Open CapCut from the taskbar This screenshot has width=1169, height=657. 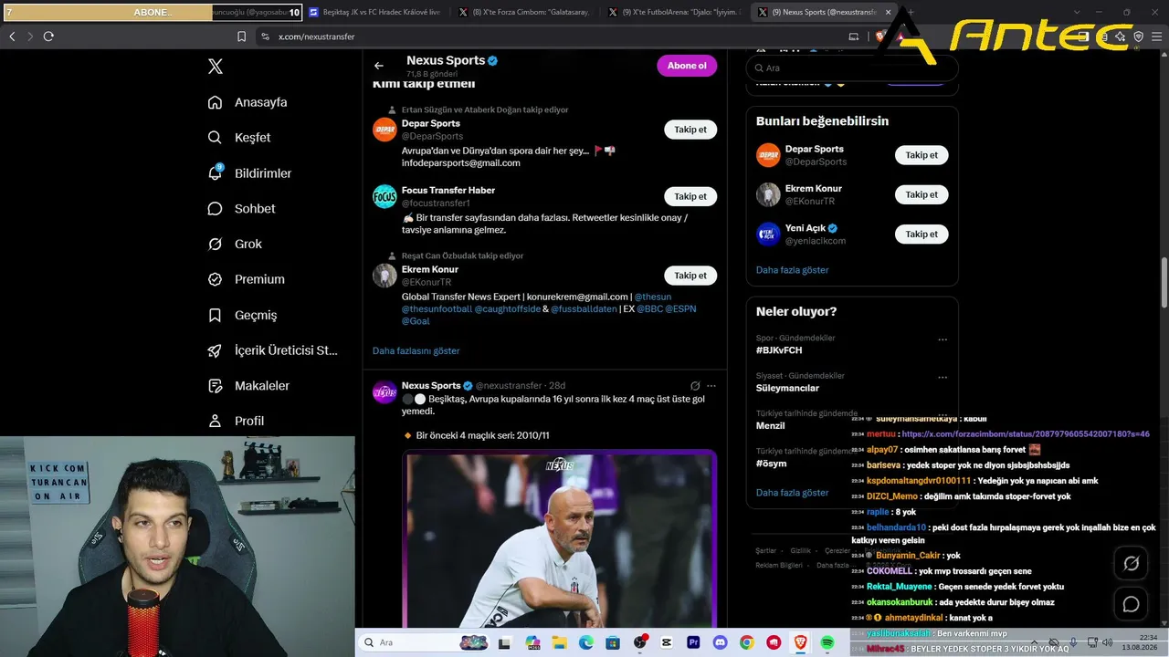tap(667, 642)
